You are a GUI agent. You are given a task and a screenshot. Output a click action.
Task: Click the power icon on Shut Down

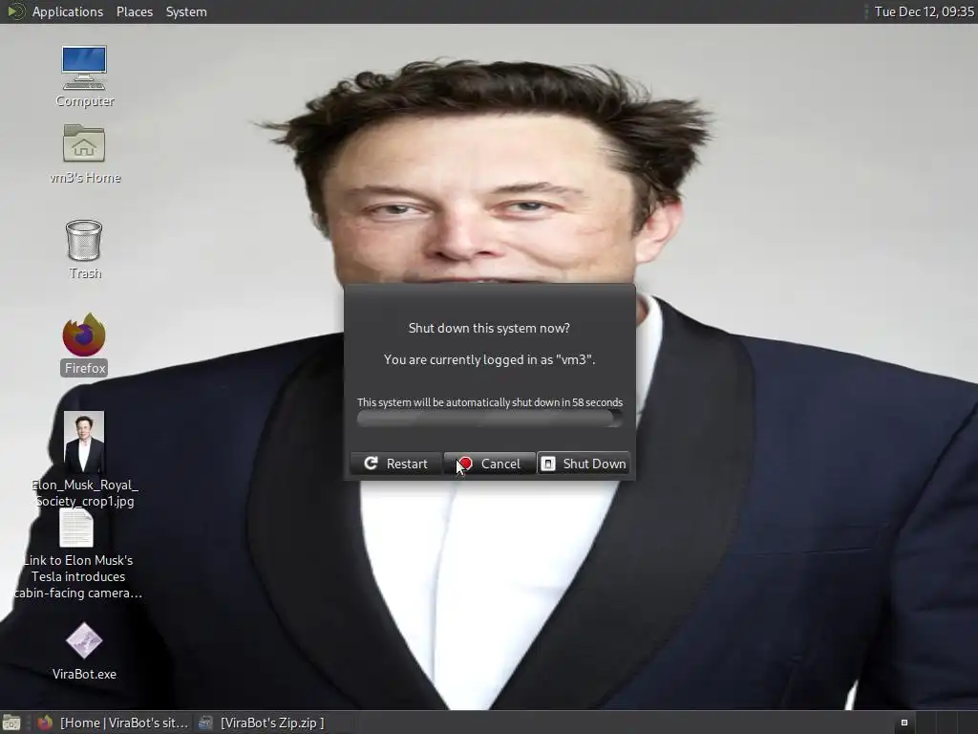(547, 464)
